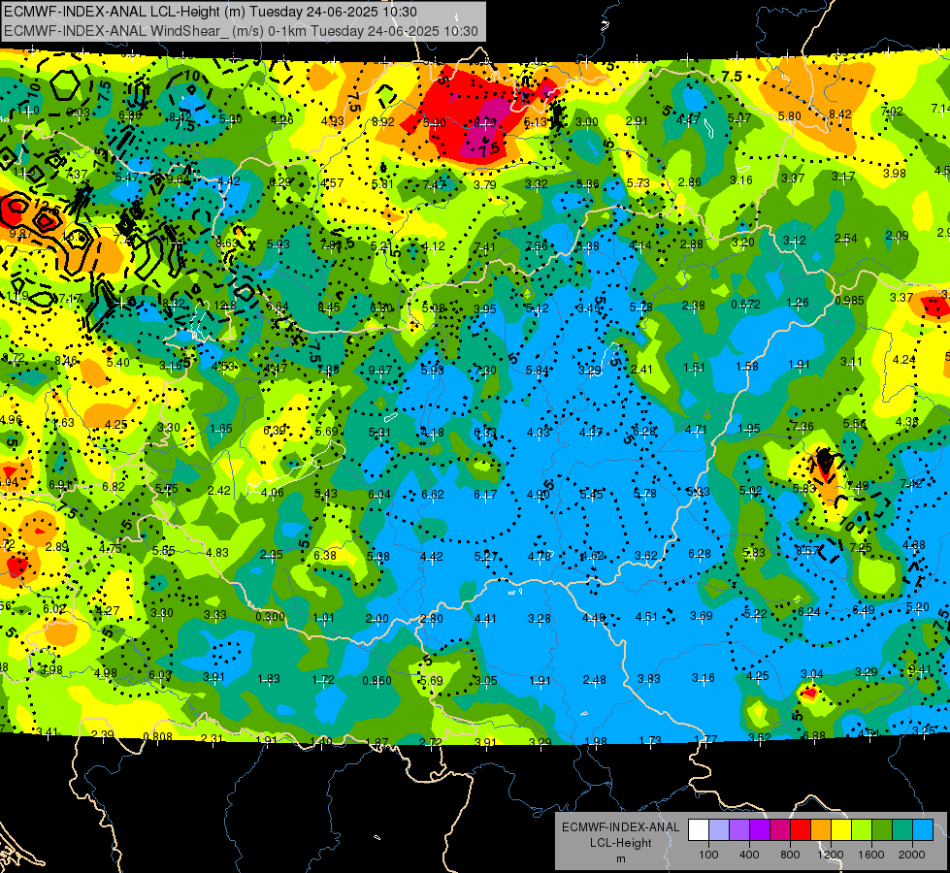Viewport: 950px width, 873px height.
Task: Click the orange legend swatch
Action: point(821,830)
